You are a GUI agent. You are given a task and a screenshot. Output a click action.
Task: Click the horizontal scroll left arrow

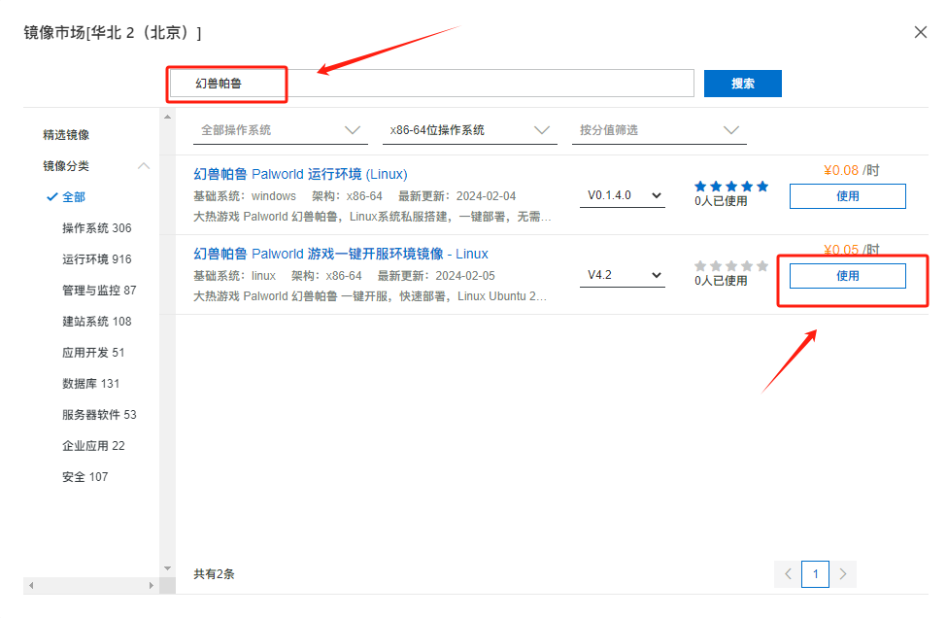tap(31, 585)
